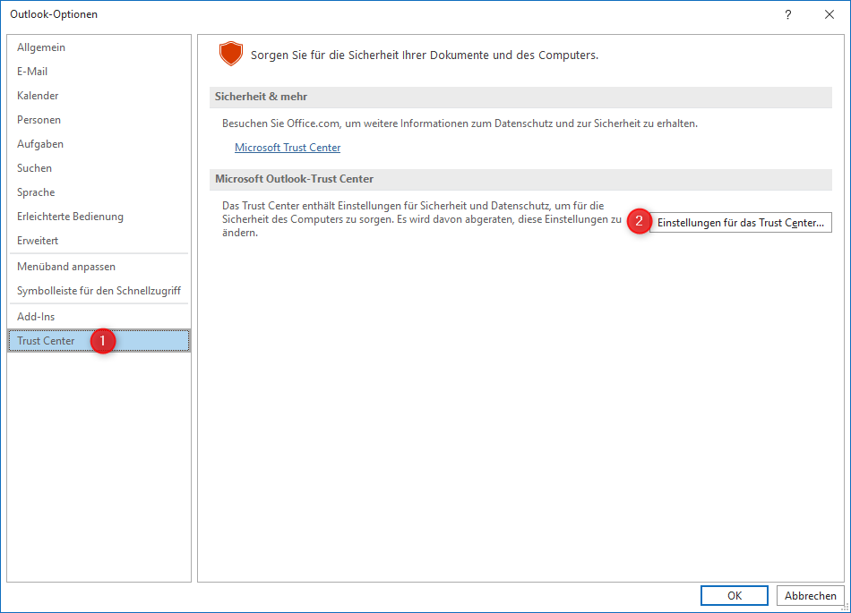Open the help question mark
Viewport: 851px width, 613px height.
(788, 14)
